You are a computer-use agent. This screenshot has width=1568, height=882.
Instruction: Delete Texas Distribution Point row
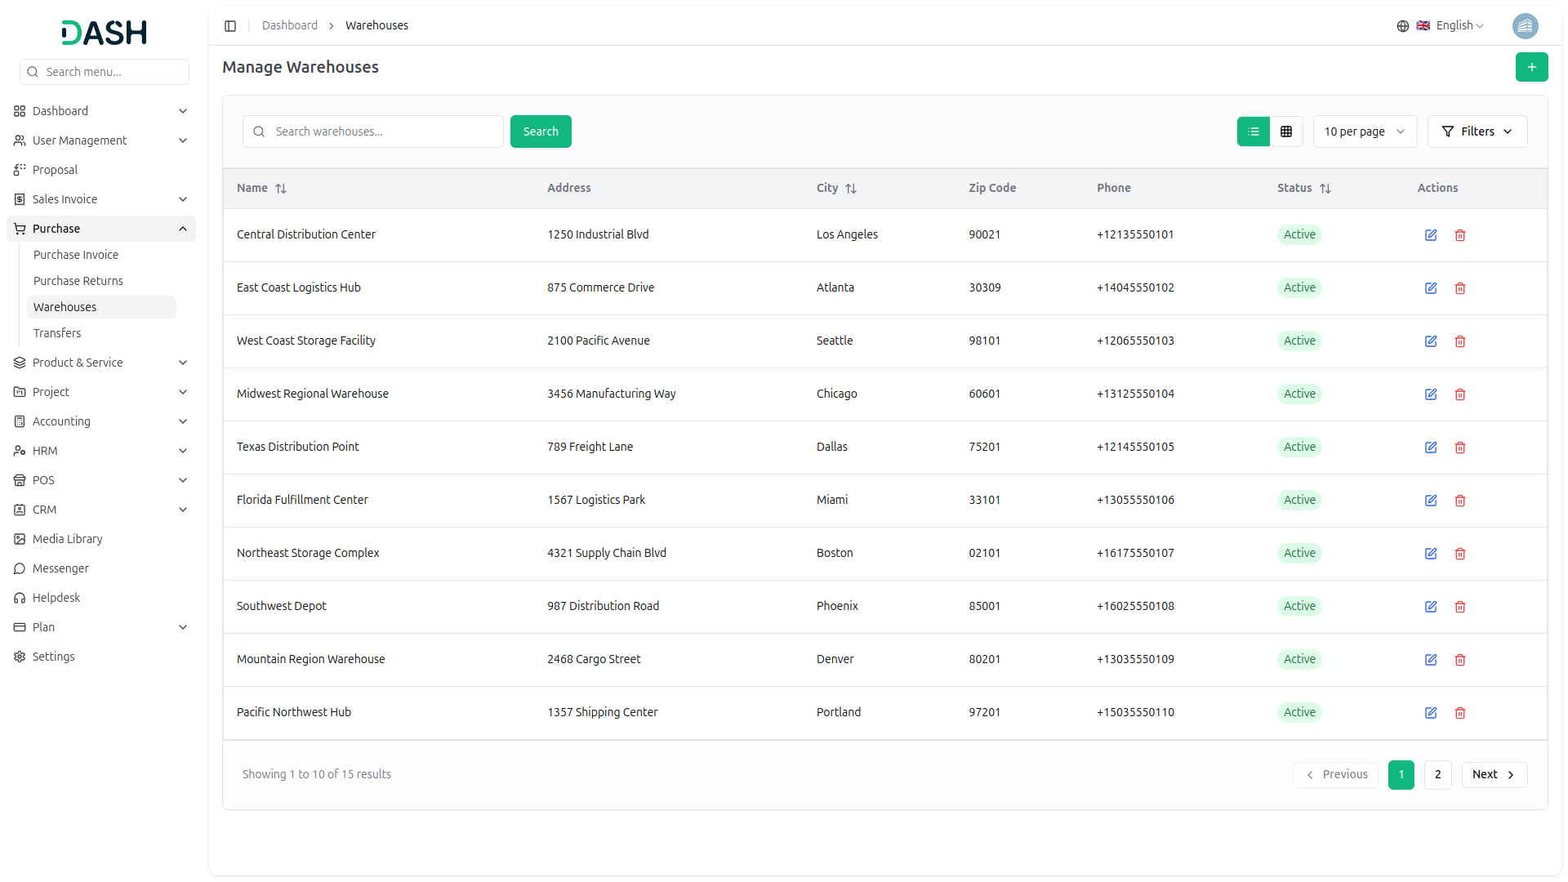(1460, 448)
